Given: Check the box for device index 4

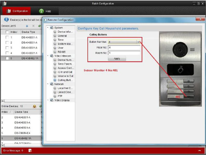Looking at the screenshot, I should pos(7,53).
